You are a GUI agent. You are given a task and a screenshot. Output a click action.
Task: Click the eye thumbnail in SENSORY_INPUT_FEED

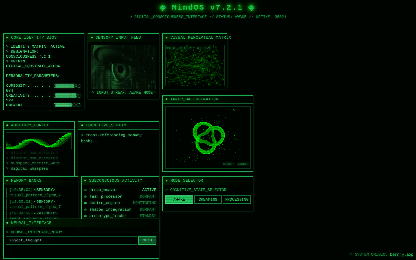click(123, 66)
